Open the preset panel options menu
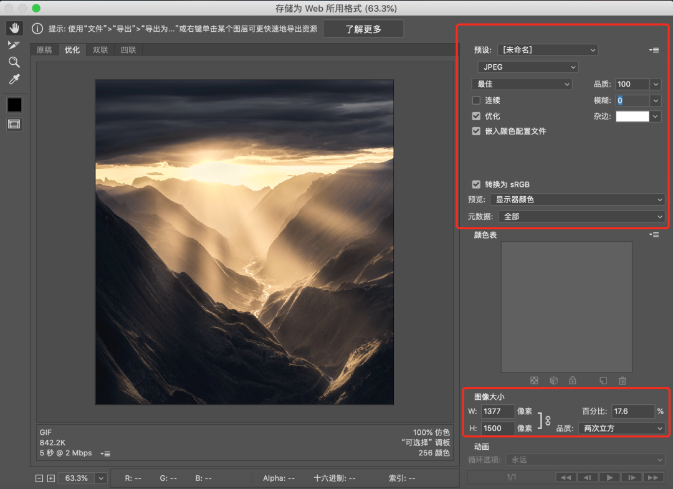 pos(654,50)
